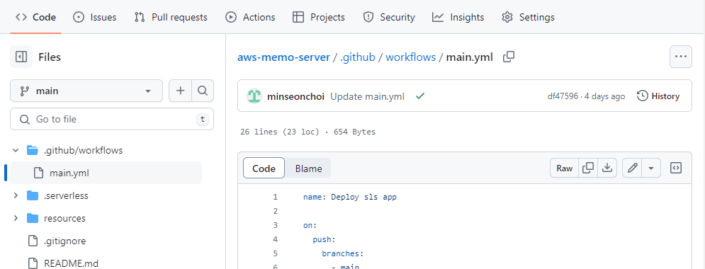Open repository Settings tab
705x269 pixels.
click(529, 17)
